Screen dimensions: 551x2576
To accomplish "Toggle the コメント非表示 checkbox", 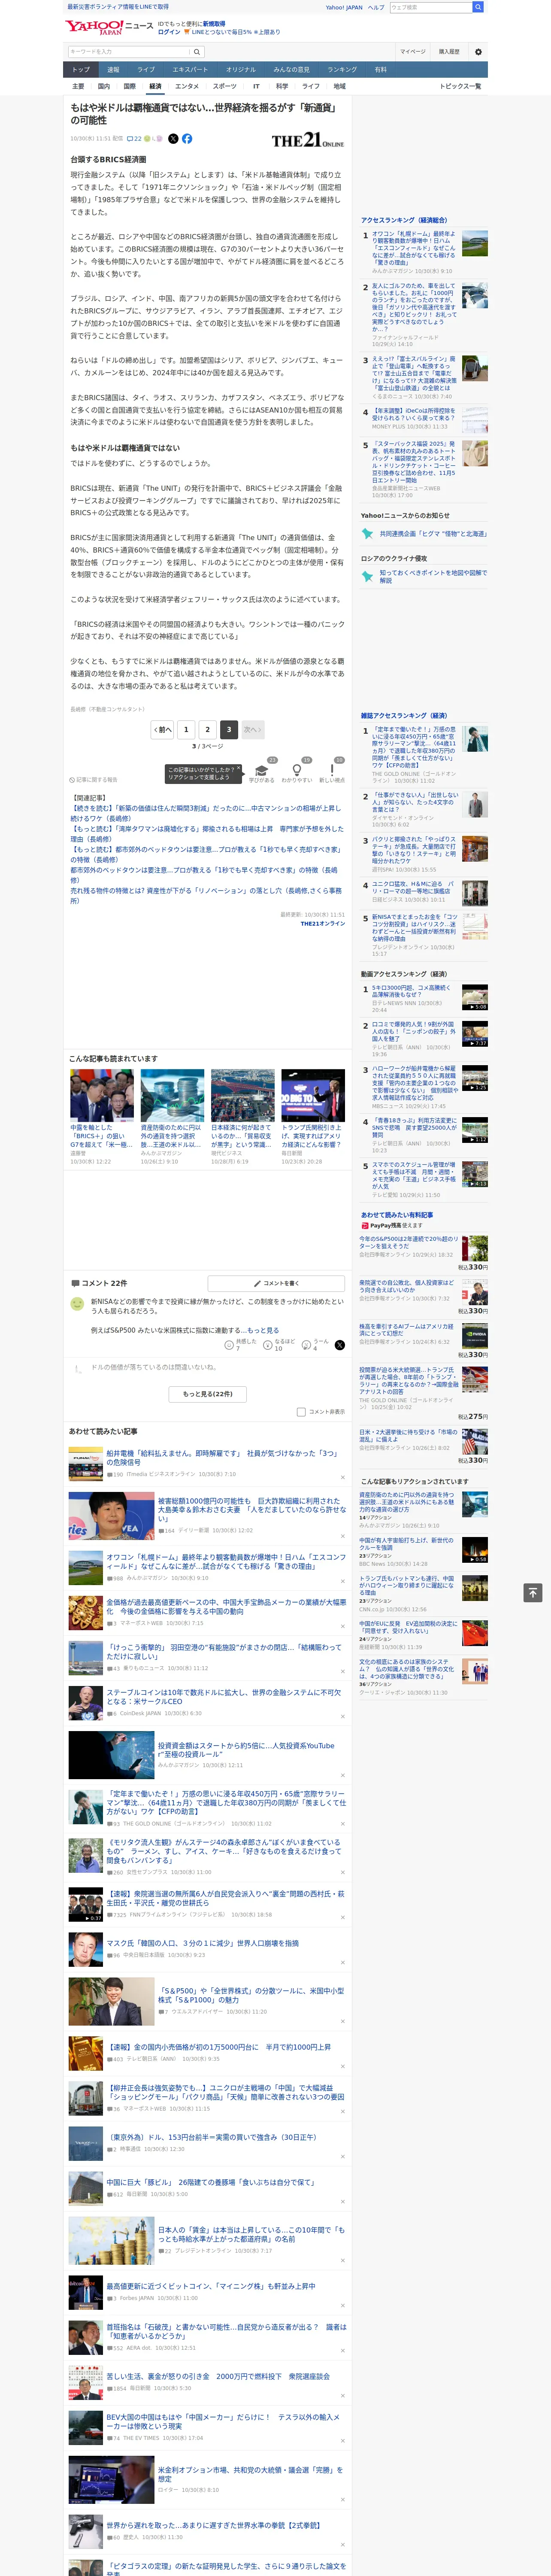I will pyautogui.click(x=301, y=1412).
